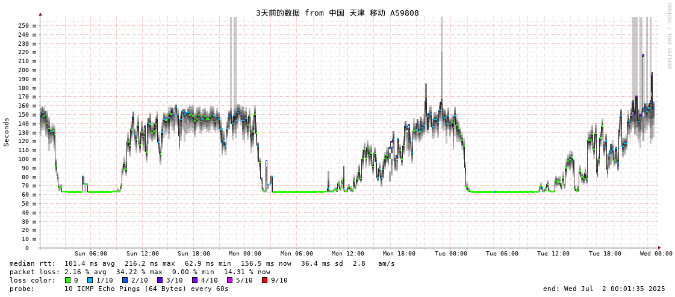The image size is (675, 297).
Task: Click the '100 m' y-axis tick label
Action: tap(26, 159)
